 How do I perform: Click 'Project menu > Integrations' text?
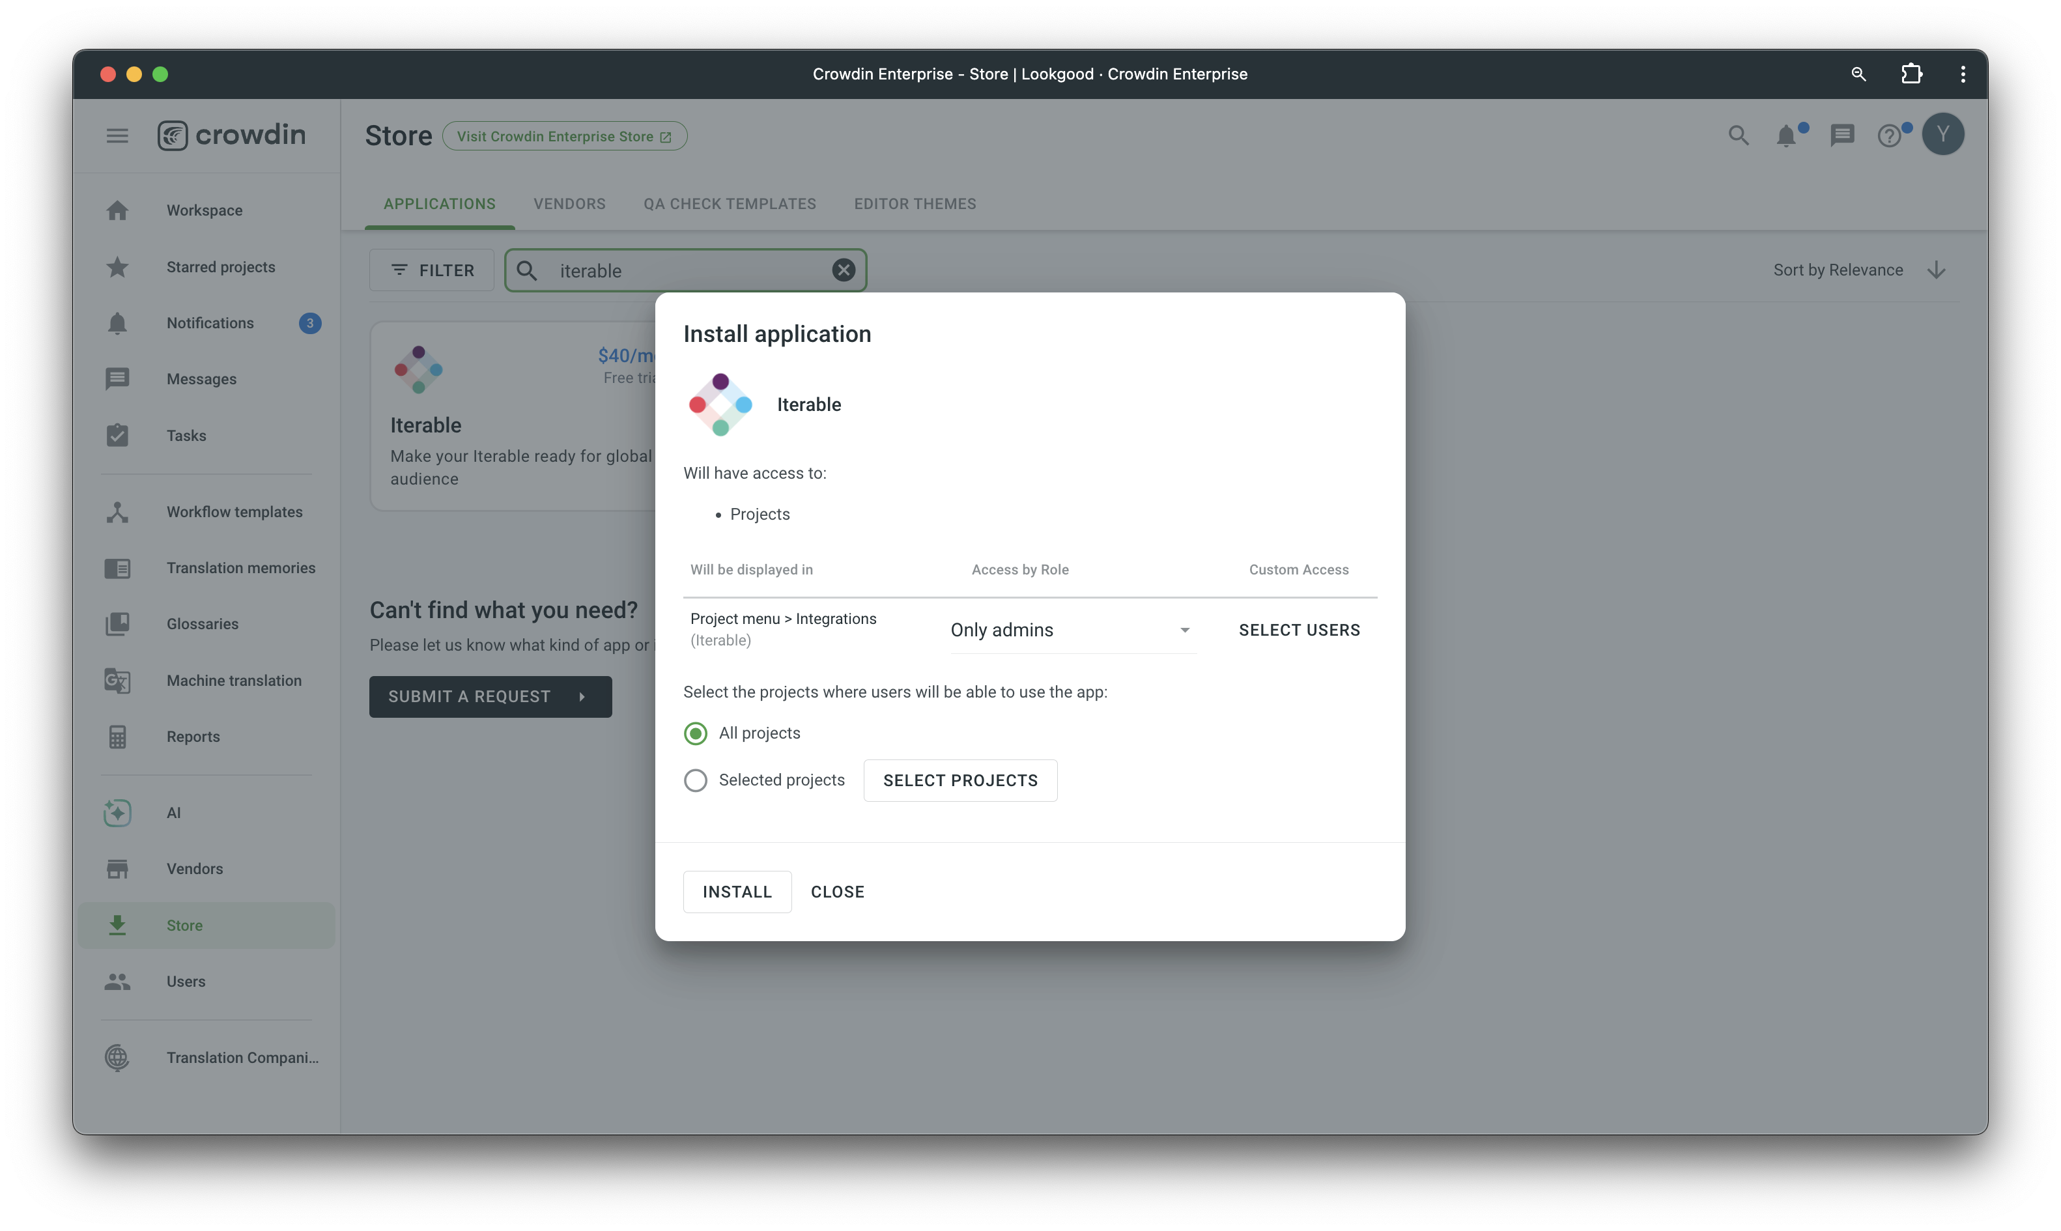point(783,619)
